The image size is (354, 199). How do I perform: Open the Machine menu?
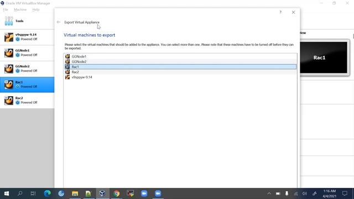click(20, 9)
